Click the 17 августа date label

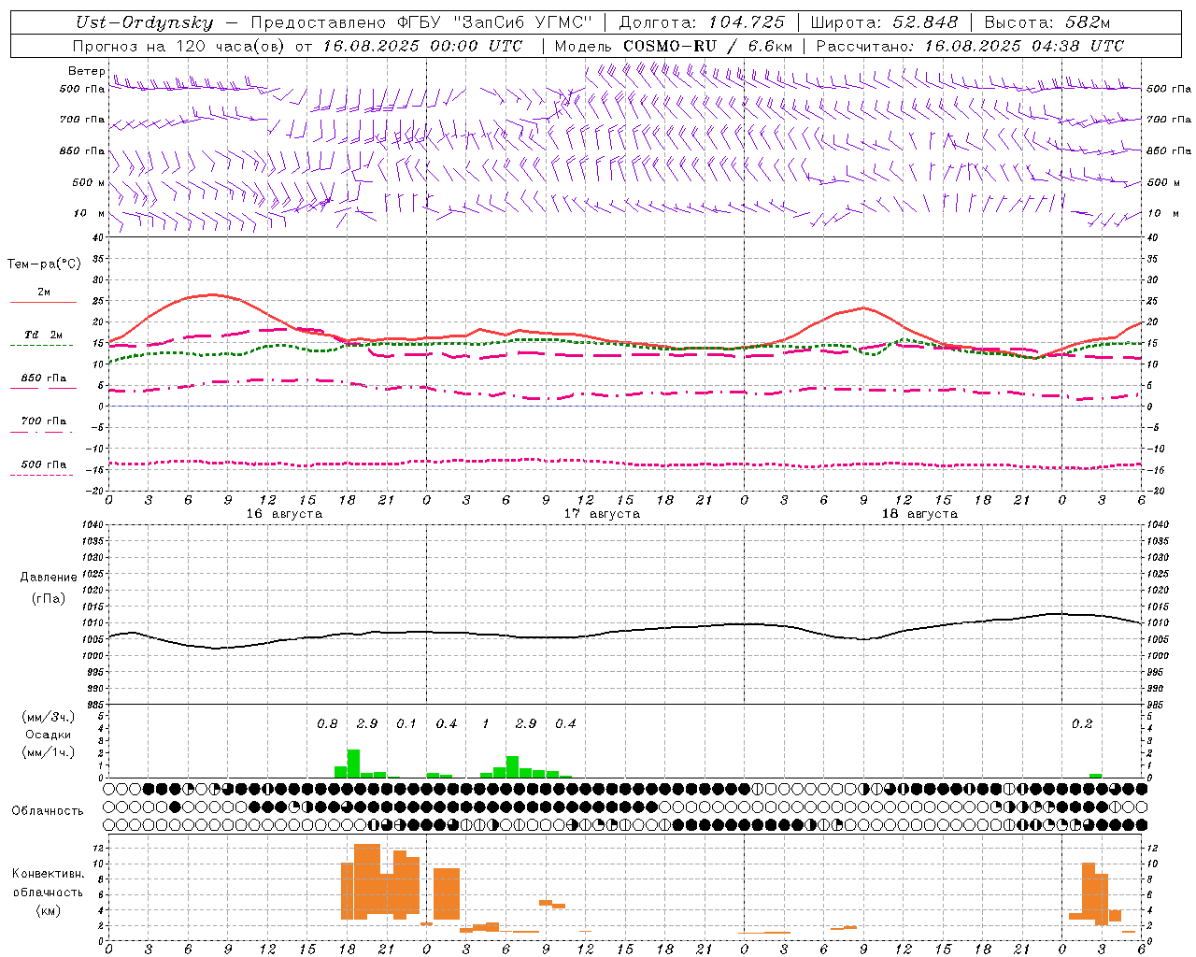(602, 514)
